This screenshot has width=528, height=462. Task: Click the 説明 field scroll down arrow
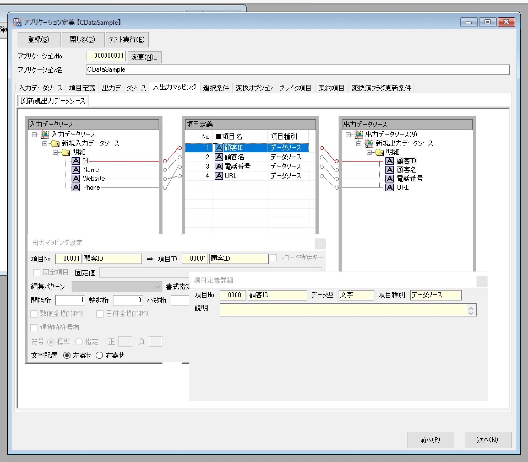[471, 313]
